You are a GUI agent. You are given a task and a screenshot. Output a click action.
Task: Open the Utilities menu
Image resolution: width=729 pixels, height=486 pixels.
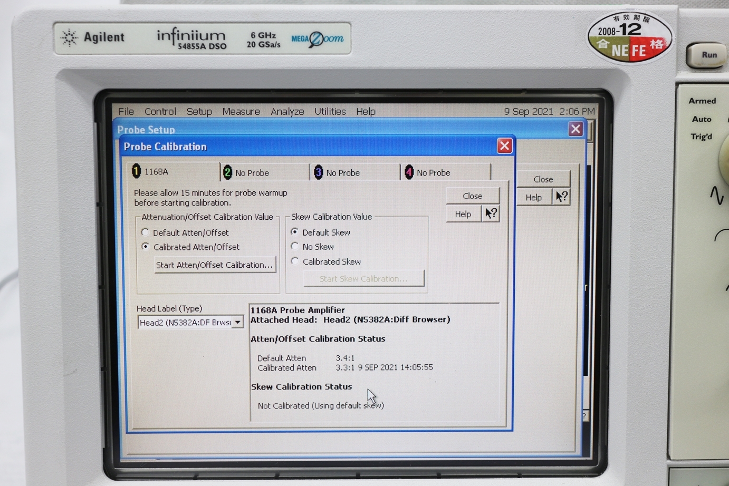tap(330, 111)
